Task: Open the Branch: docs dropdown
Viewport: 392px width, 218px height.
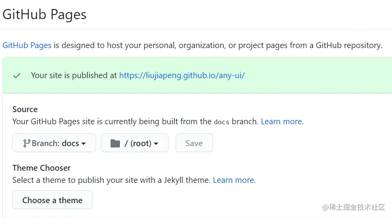Action: pos(54,143)
